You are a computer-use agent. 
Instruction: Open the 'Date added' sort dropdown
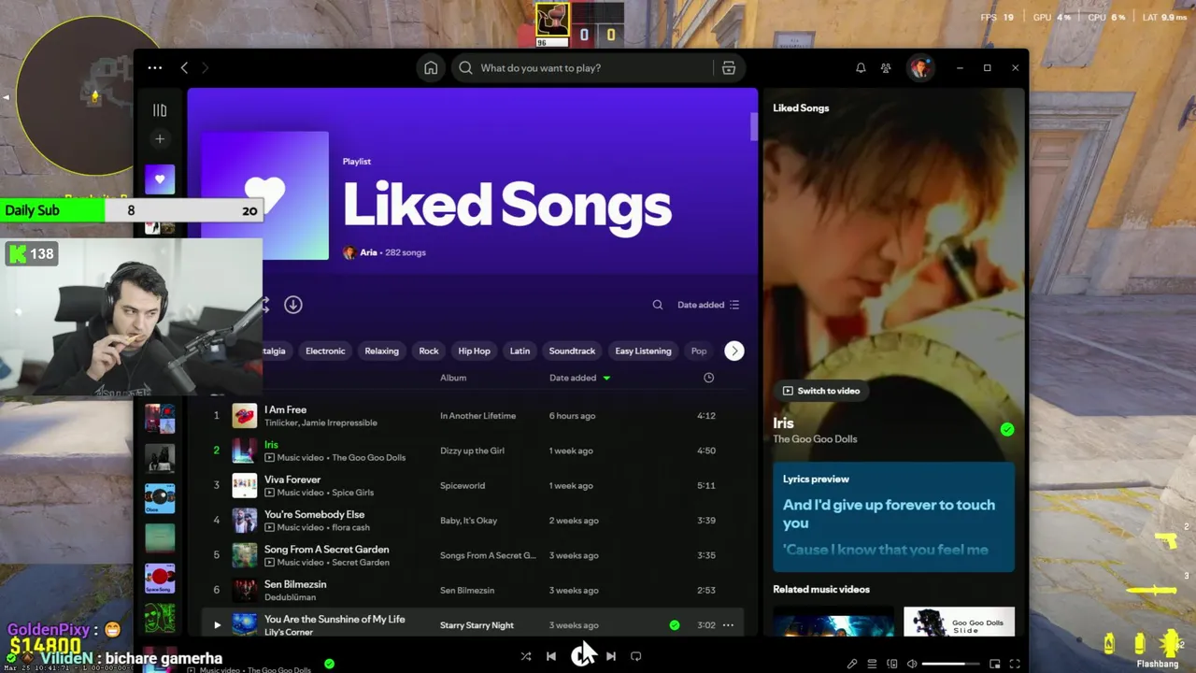click(x=708, y=305)
